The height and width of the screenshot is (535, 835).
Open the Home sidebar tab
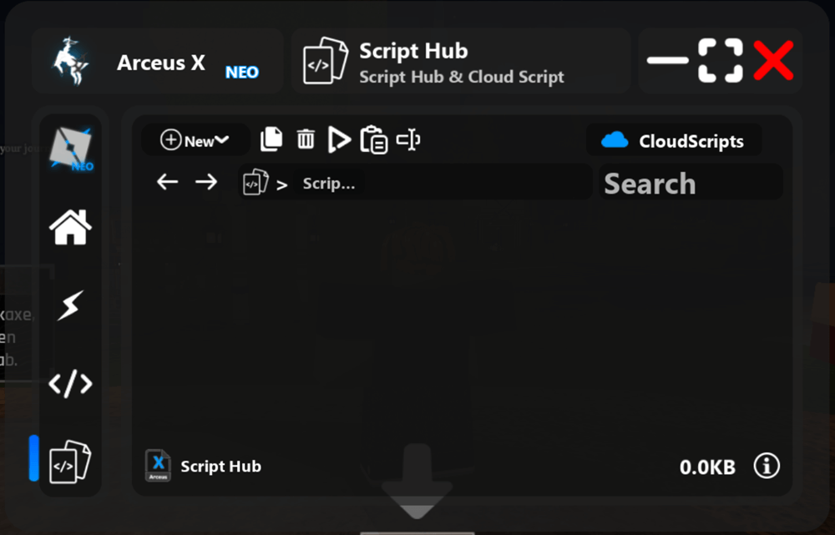[x=70, y=226]
